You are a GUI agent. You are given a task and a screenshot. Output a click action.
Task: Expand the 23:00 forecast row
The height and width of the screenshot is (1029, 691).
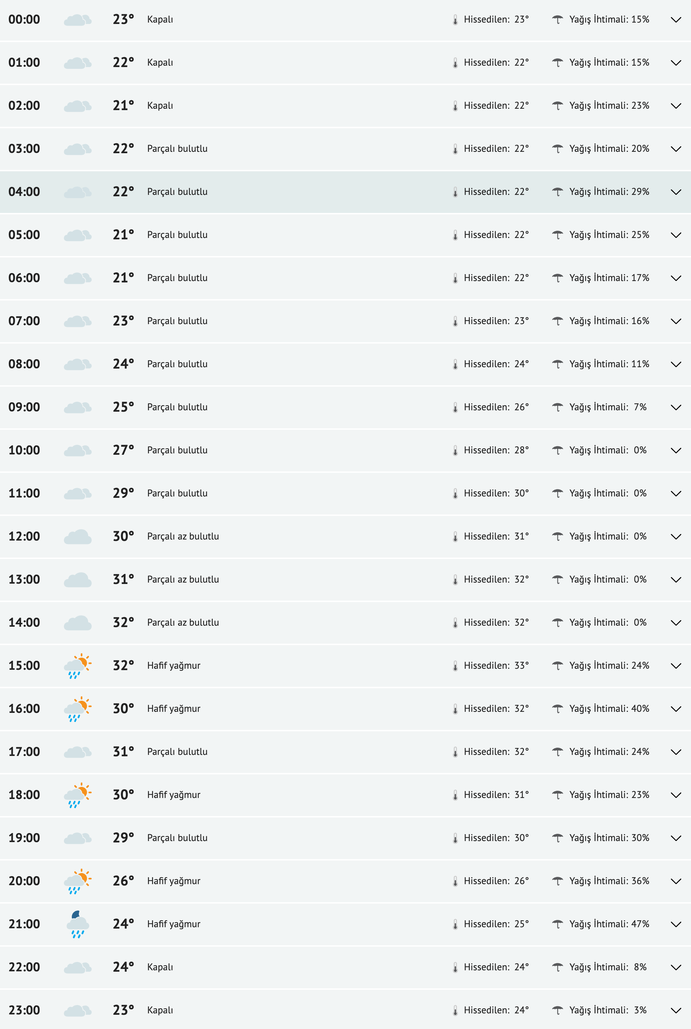click(x=676, y=1010)
